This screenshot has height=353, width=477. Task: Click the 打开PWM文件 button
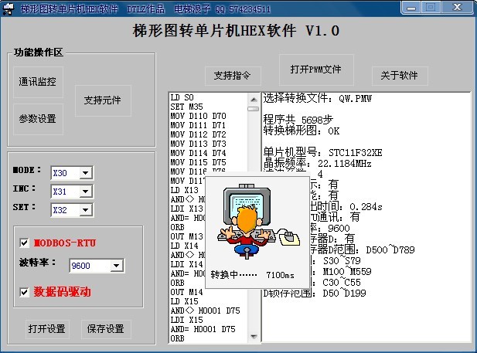(315, 70)
